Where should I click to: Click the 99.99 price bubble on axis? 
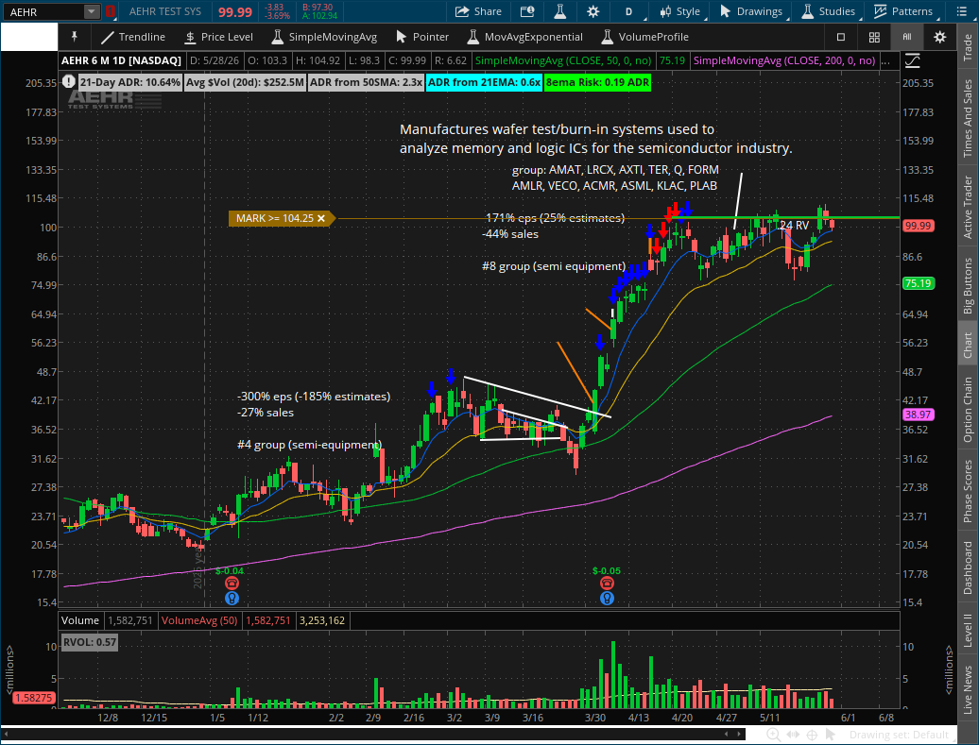(x=918, y=226)
